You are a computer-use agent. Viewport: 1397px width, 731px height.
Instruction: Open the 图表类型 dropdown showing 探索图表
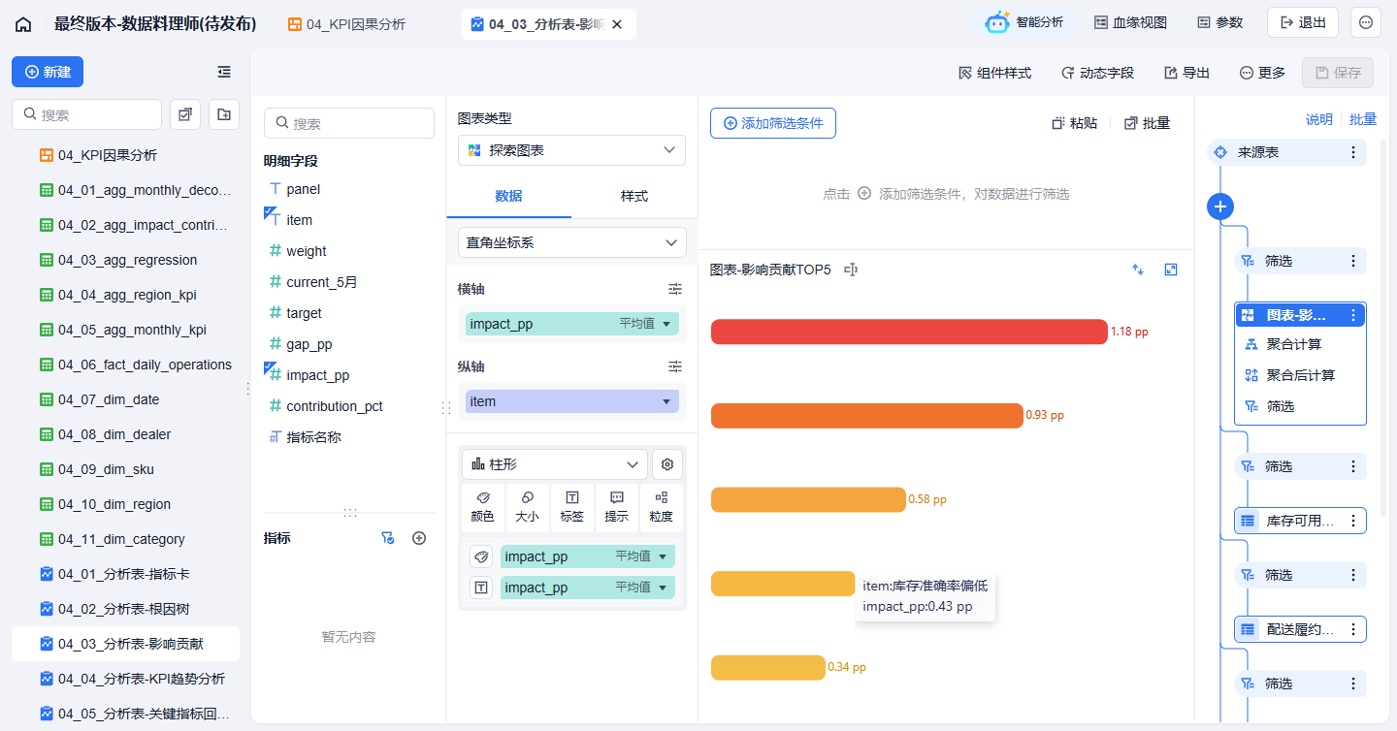571,150
